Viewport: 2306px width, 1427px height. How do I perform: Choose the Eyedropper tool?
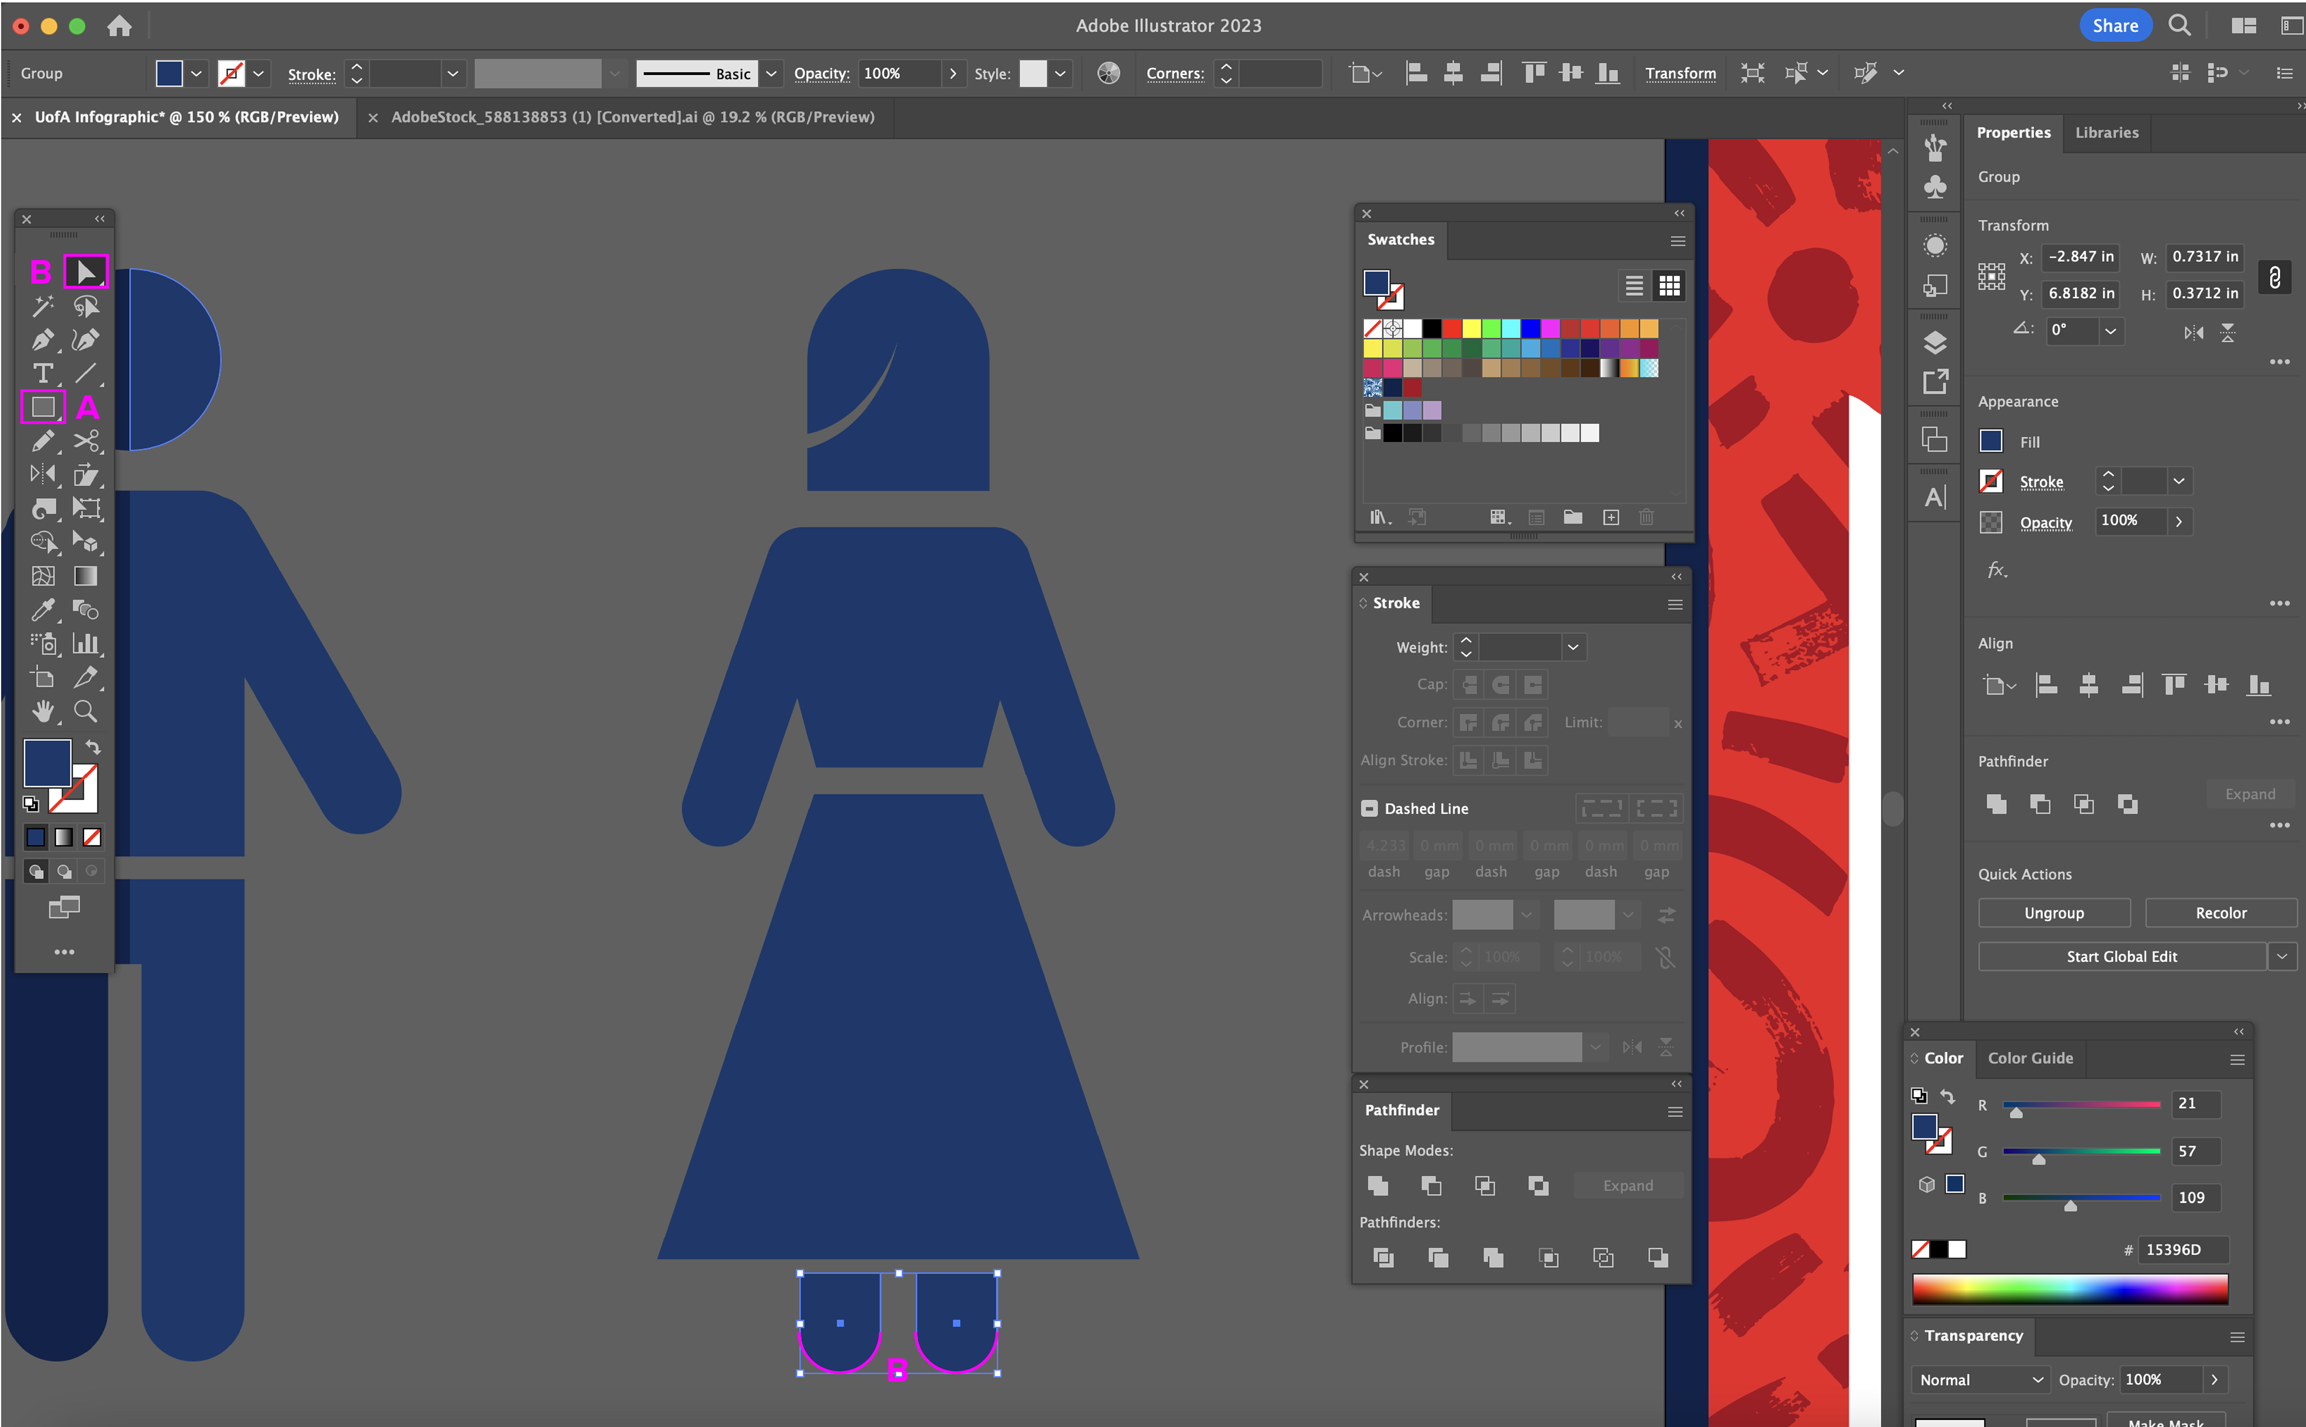[x=43, y=609]
